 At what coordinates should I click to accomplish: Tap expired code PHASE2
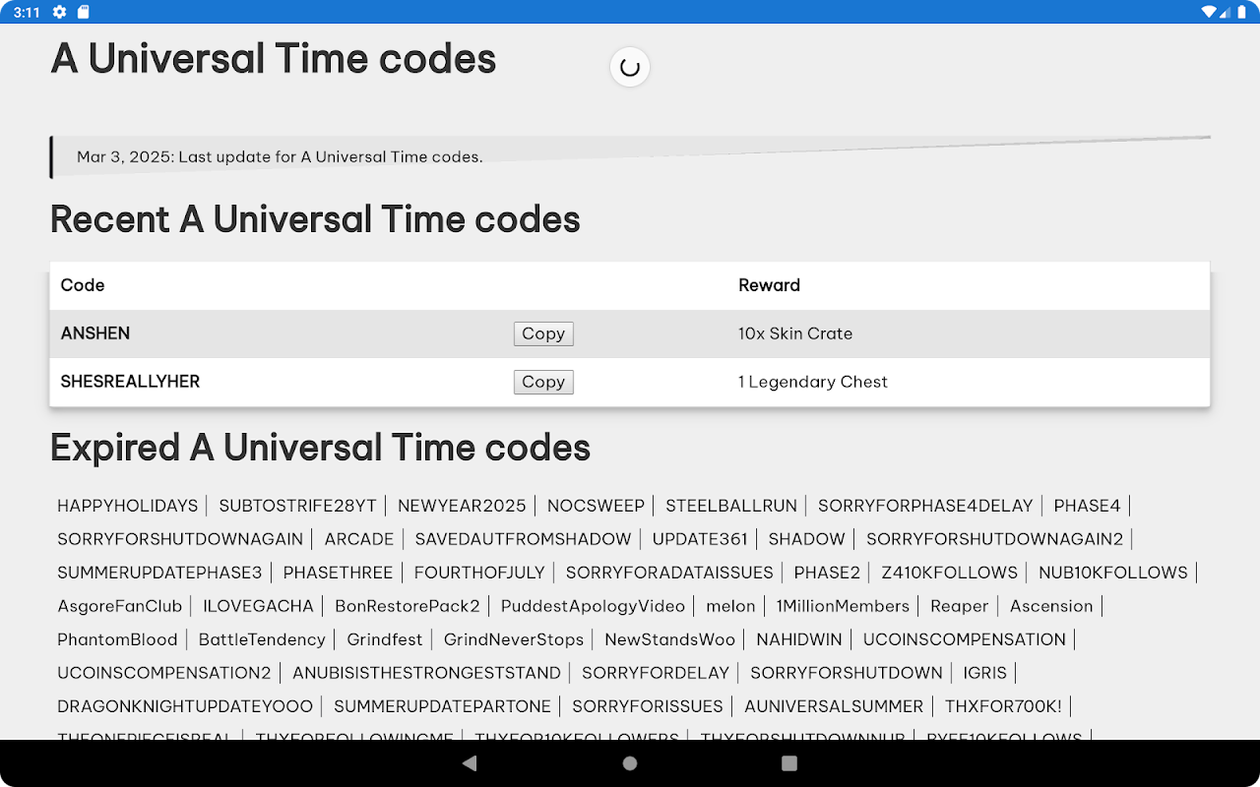[x=827, y=573]
